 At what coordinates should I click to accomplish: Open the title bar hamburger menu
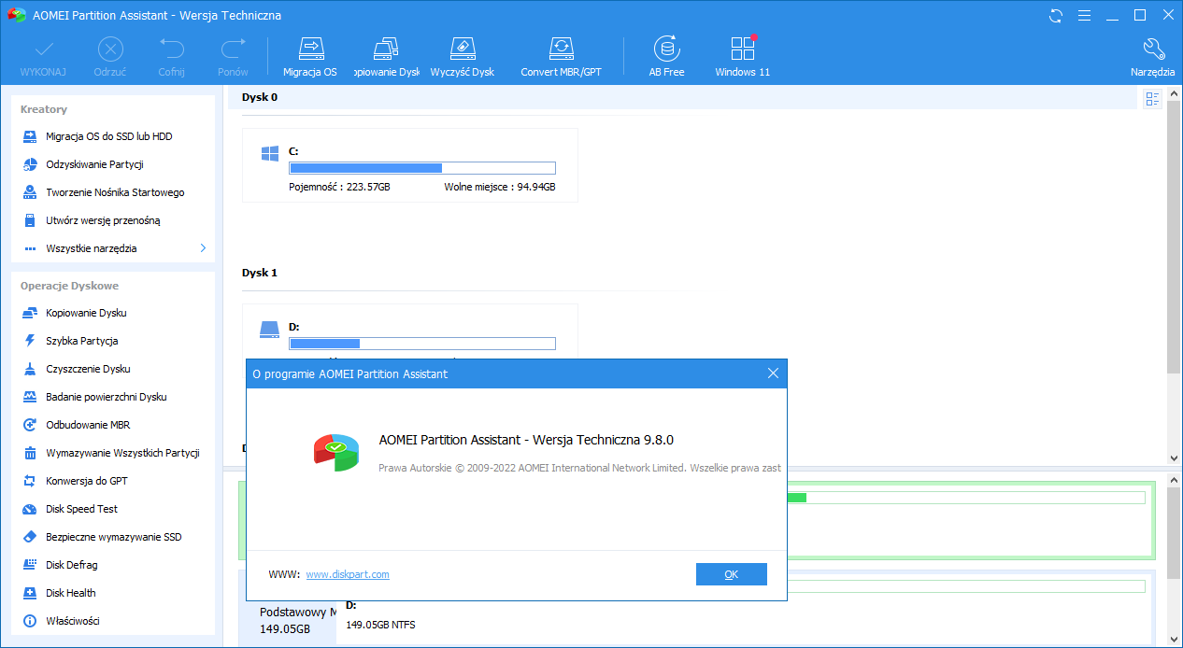(x=1084, y=15)
